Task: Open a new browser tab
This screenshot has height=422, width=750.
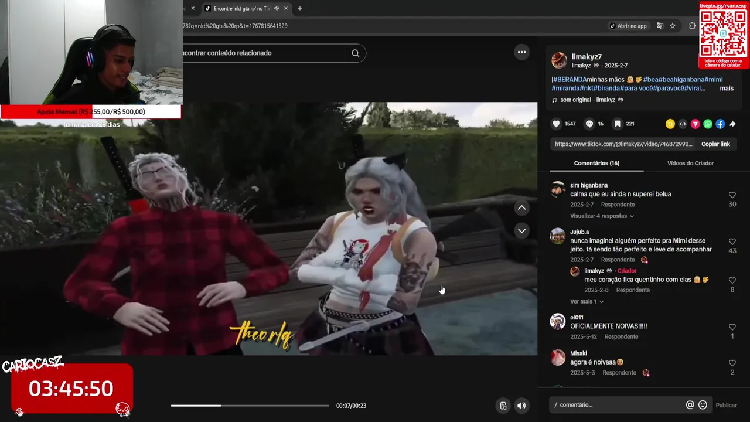Action: coord(299,8)
